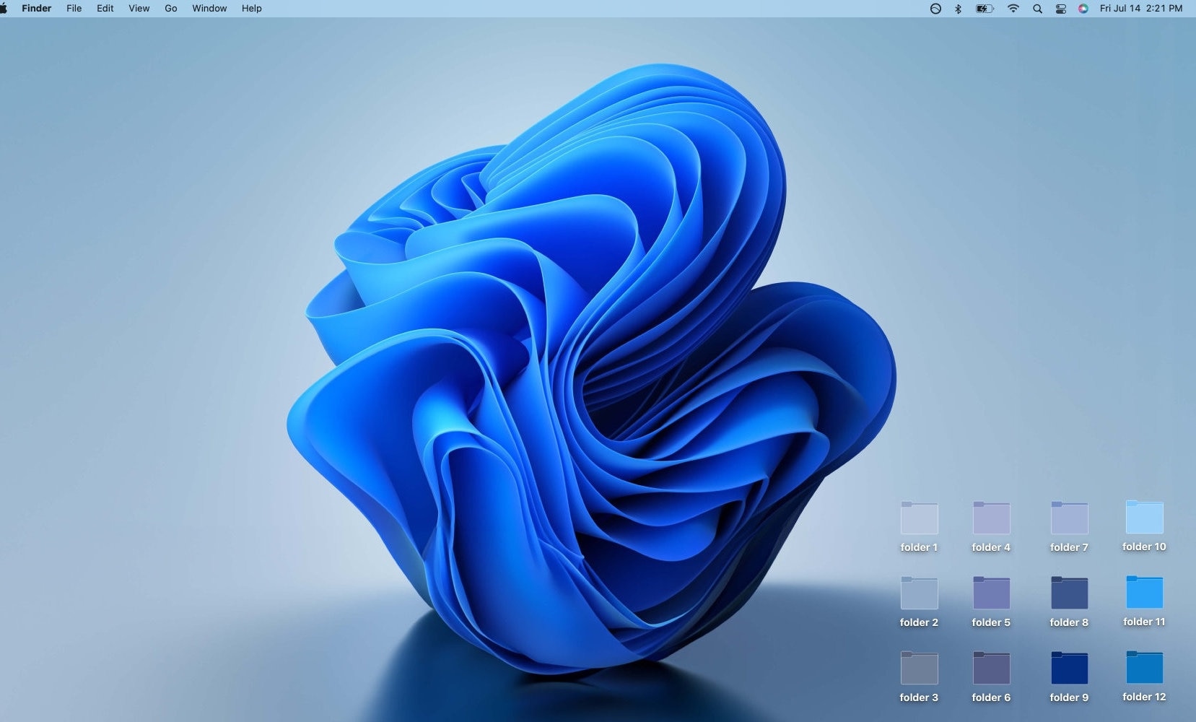Open Spotlight search
The image size is (1196, 722).
[x=1038, y=8]
